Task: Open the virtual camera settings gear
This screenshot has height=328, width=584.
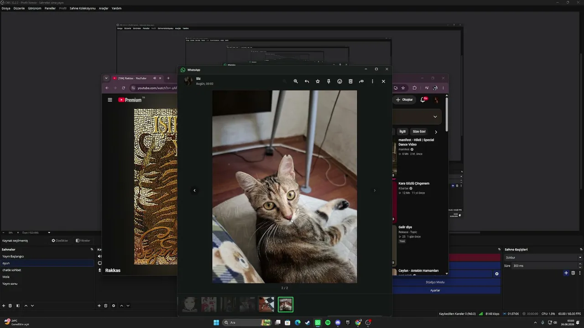Action: coord(497,274)
